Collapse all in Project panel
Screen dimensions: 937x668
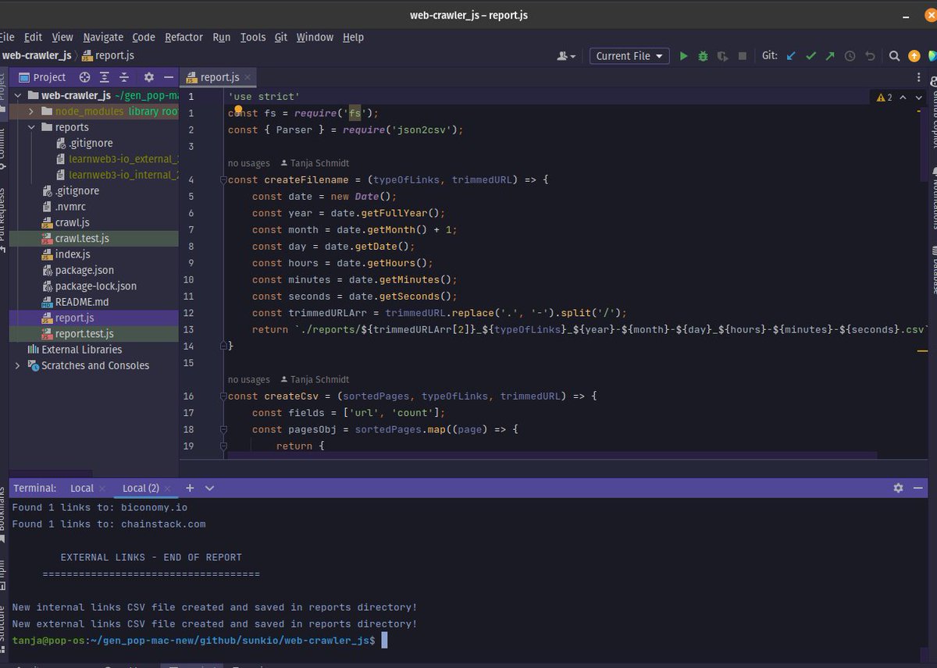click(x=123, y=77)
